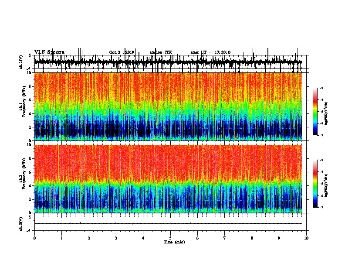Click the "8" kHz tick of ch.1 spectrogram
Viewport: 345px width, 267px height.
30,86
